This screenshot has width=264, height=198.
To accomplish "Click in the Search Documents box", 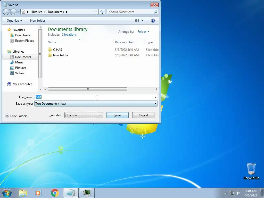I will click(x=130, y=12).
